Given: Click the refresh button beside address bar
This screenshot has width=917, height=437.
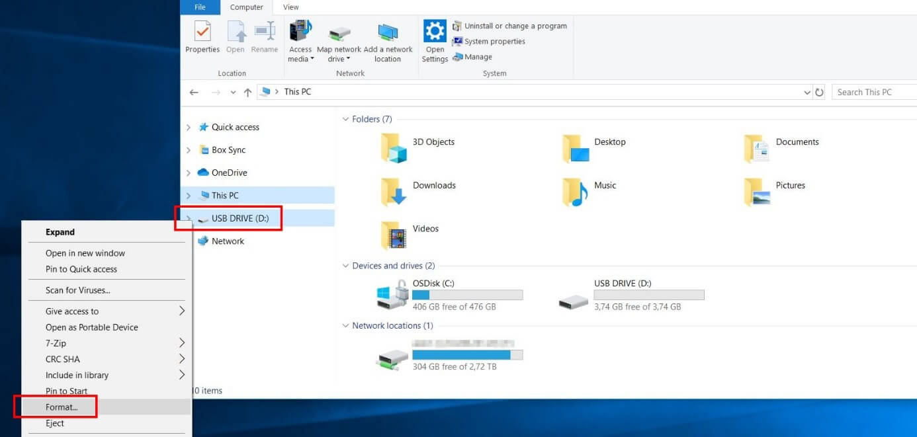Looking at the screenshot, I should click(820, 93).
